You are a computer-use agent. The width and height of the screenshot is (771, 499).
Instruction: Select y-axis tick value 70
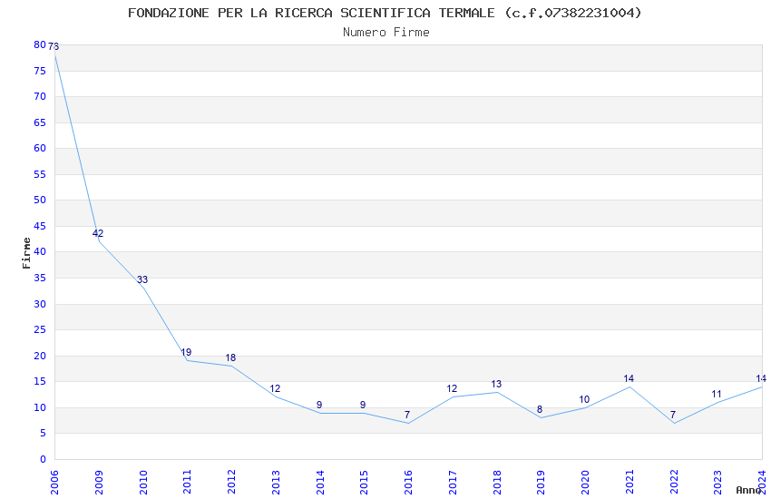click(40, 96)
